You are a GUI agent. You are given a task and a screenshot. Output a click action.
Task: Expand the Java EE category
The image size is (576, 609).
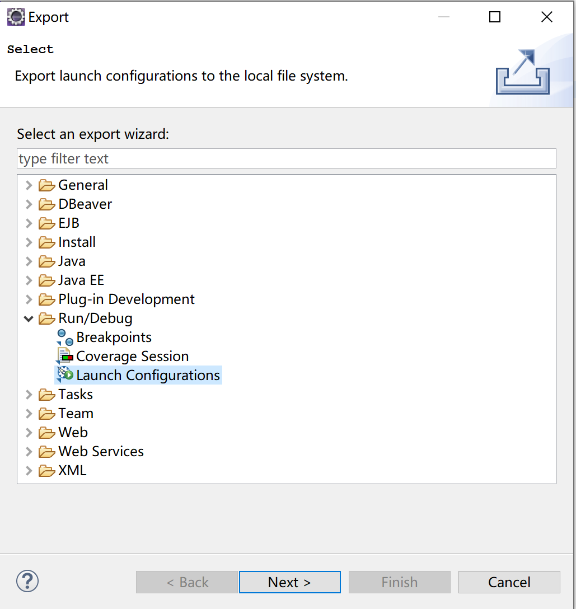(x=29, y=280)
